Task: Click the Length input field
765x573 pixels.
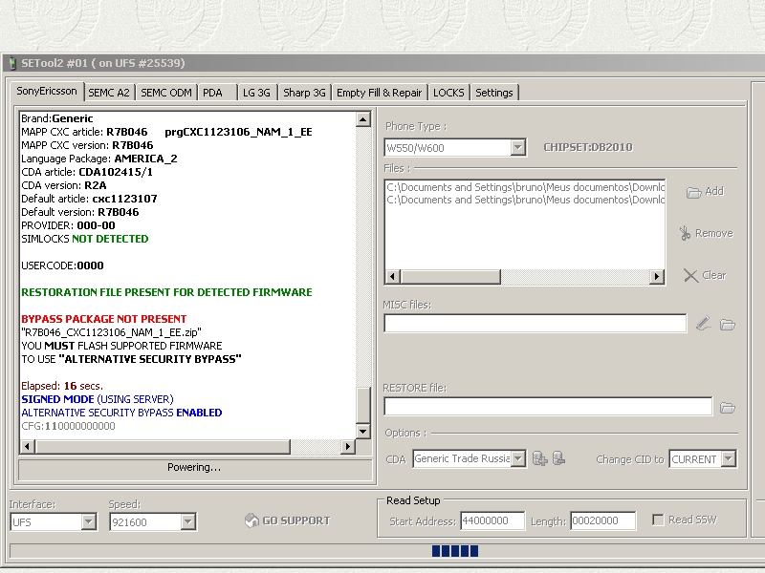Action: pos(603,520)
